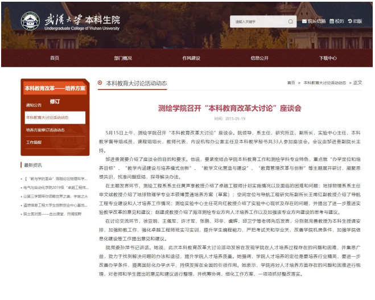375x300 pixels.
Task: Click the search magnifier icon
Action: click(x=291, y=22)
